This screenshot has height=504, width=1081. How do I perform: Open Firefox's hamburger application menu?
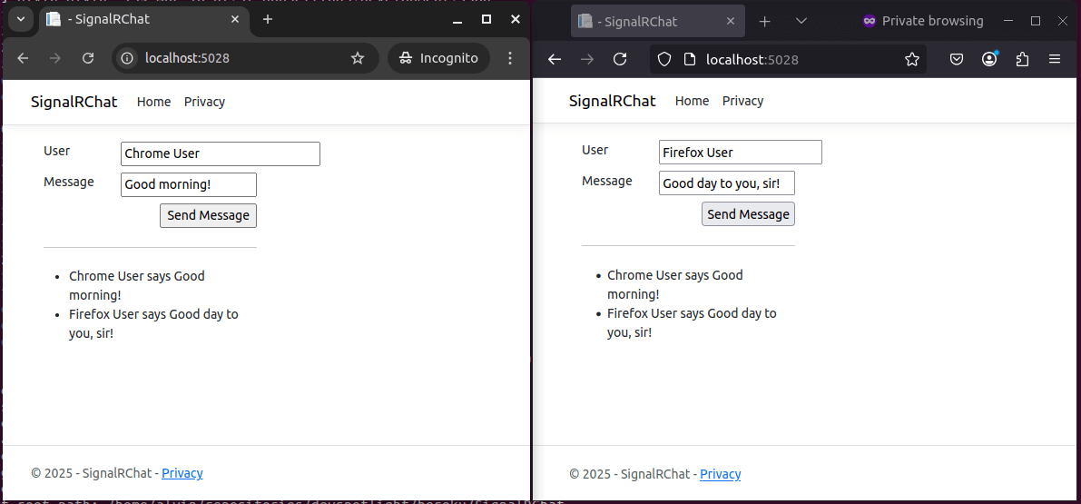(1054, 60)
